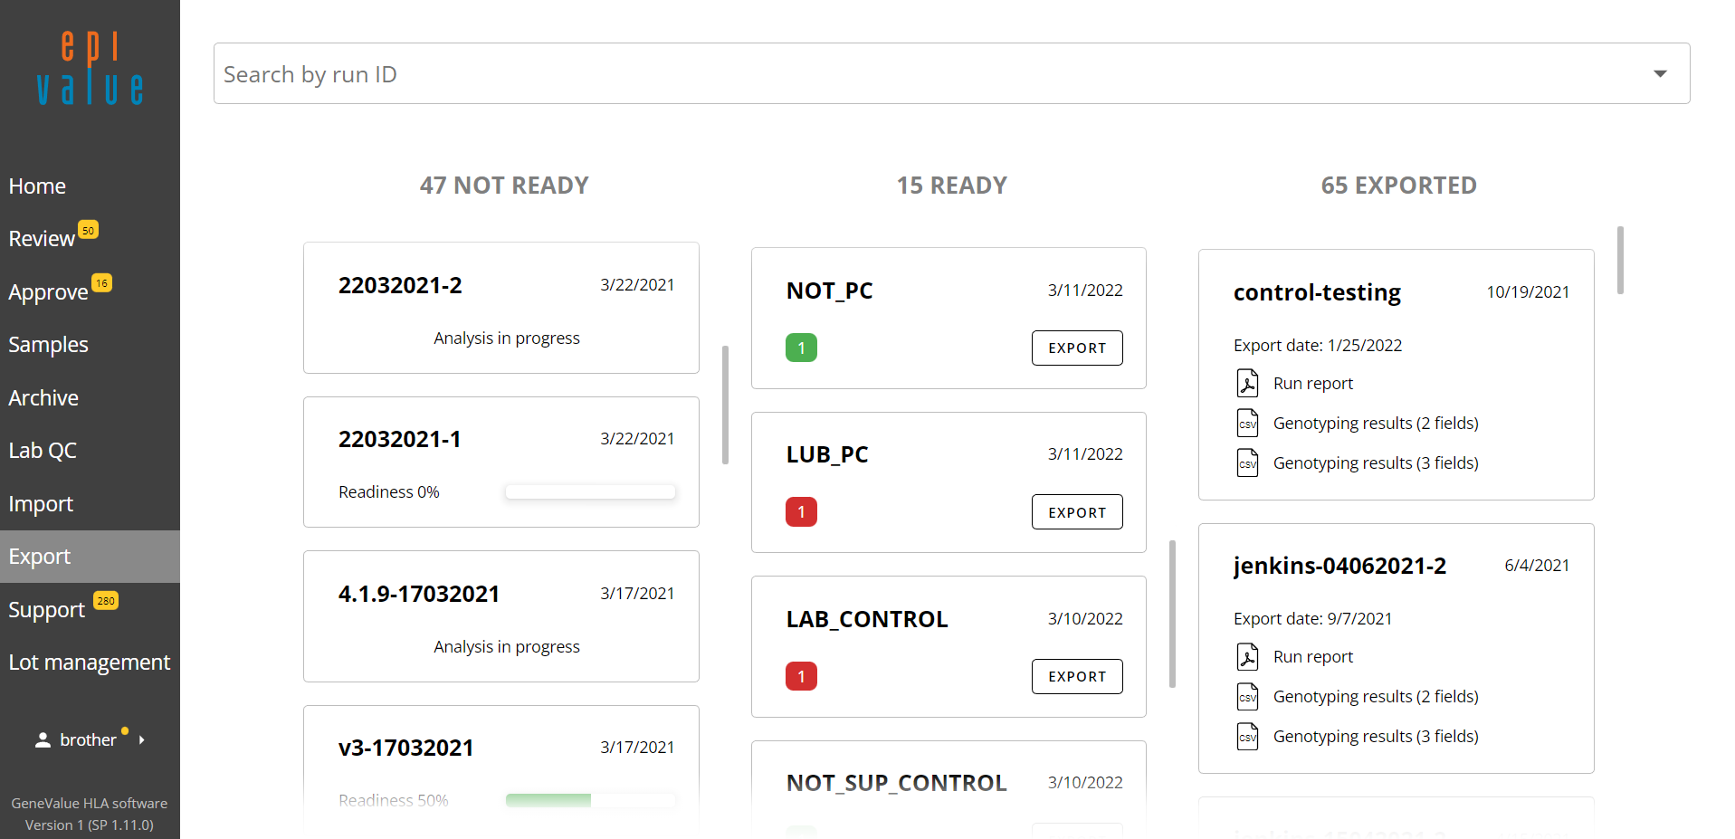Export the LAB_CONTROL run
1735x839 pixels.
click(x=1077, y=677)
